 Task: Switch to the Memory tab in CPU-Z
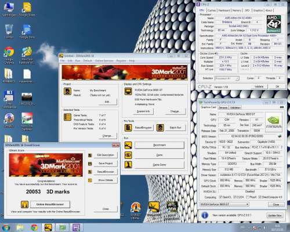pyautogui.click(x=237, y=10)
